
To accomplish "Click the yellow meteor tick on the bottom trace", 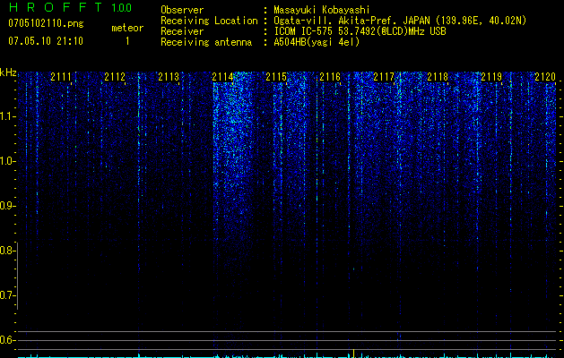I will (x=353, y=353).
